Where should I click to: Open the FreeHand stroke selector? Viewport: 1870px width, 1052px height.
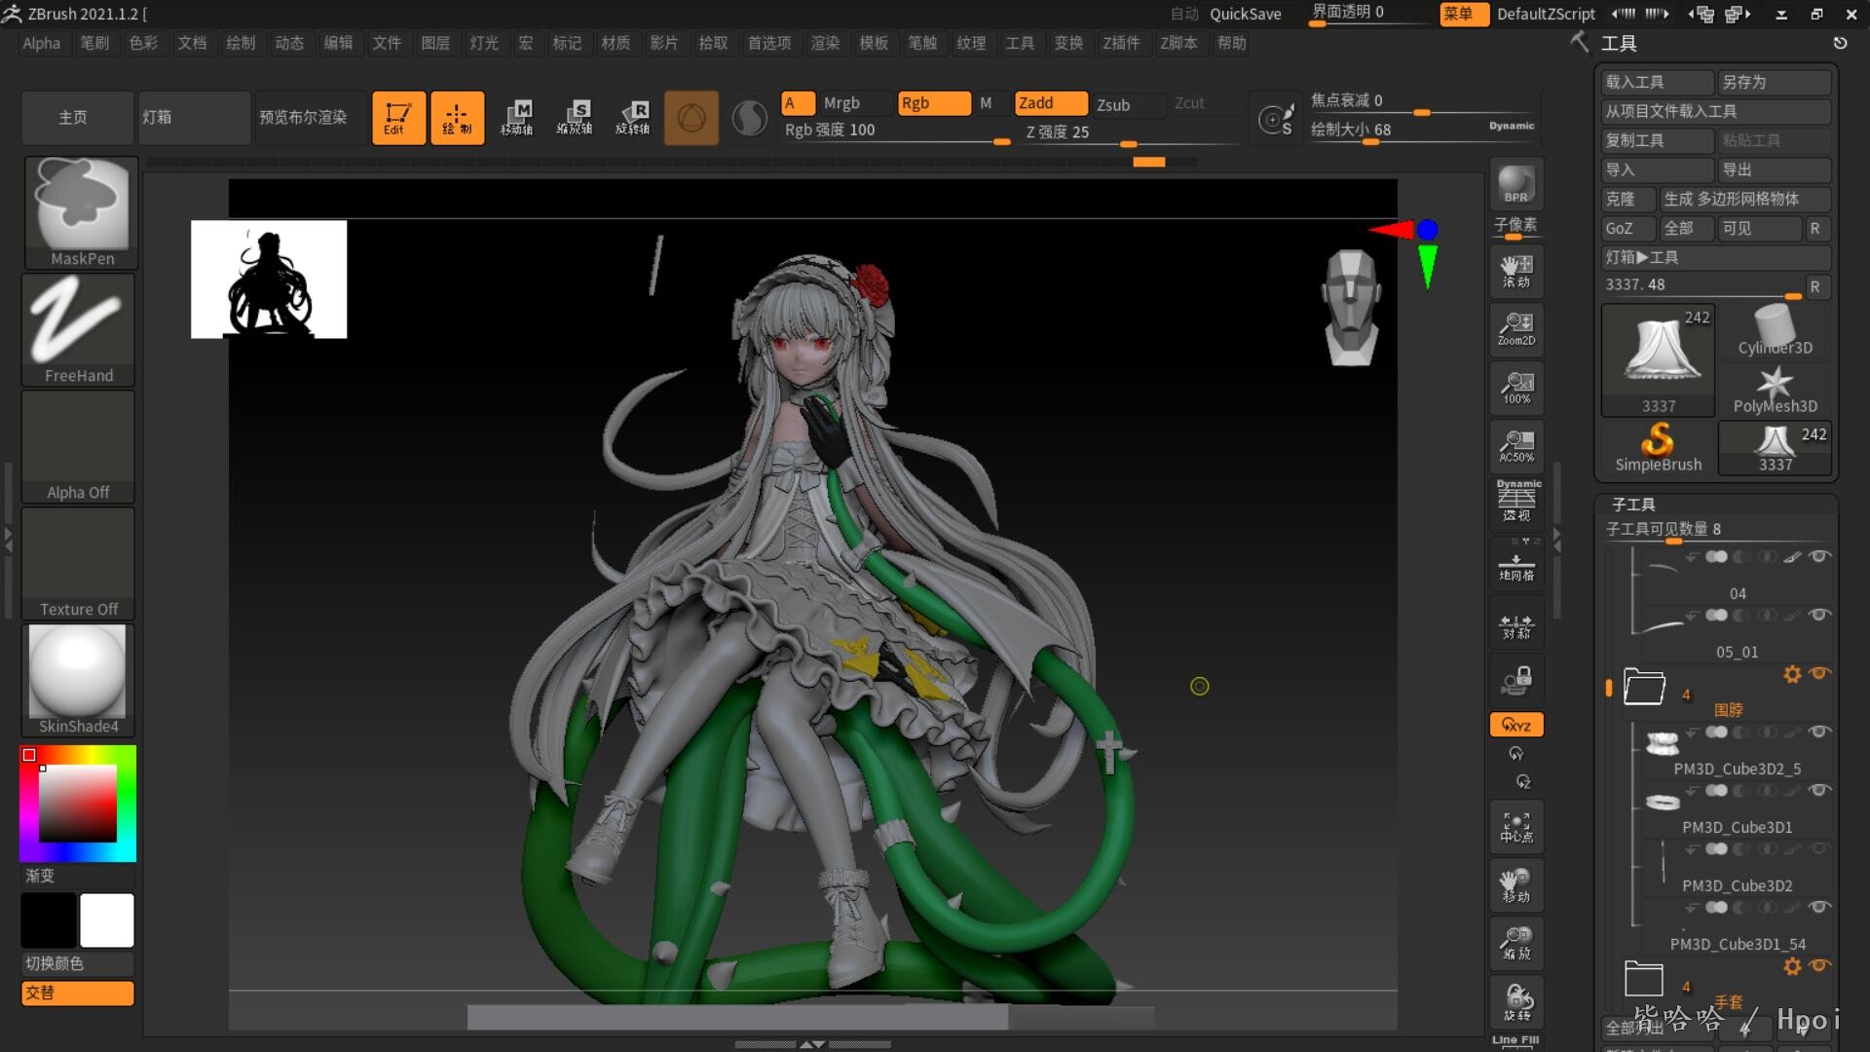click(78, 328)
